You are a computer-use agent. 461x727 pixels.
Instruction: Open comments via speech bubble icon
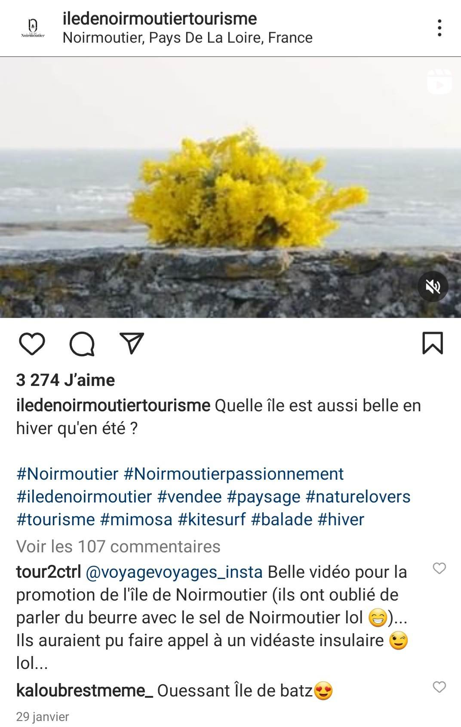tap(82, 344)
